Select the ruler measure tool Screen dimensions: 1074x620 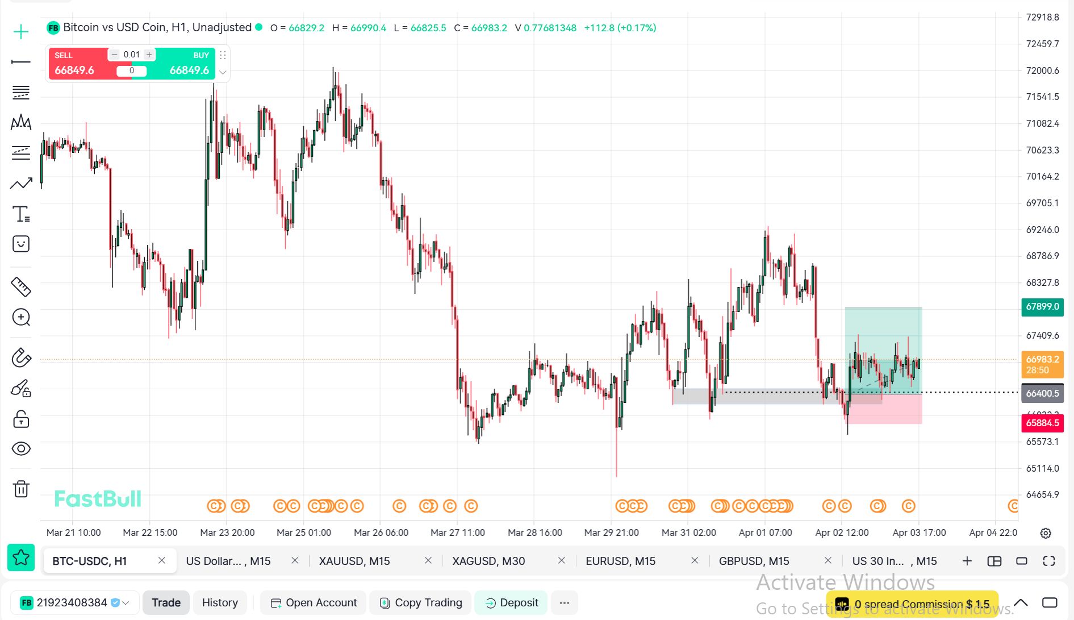tap(21, 287)
